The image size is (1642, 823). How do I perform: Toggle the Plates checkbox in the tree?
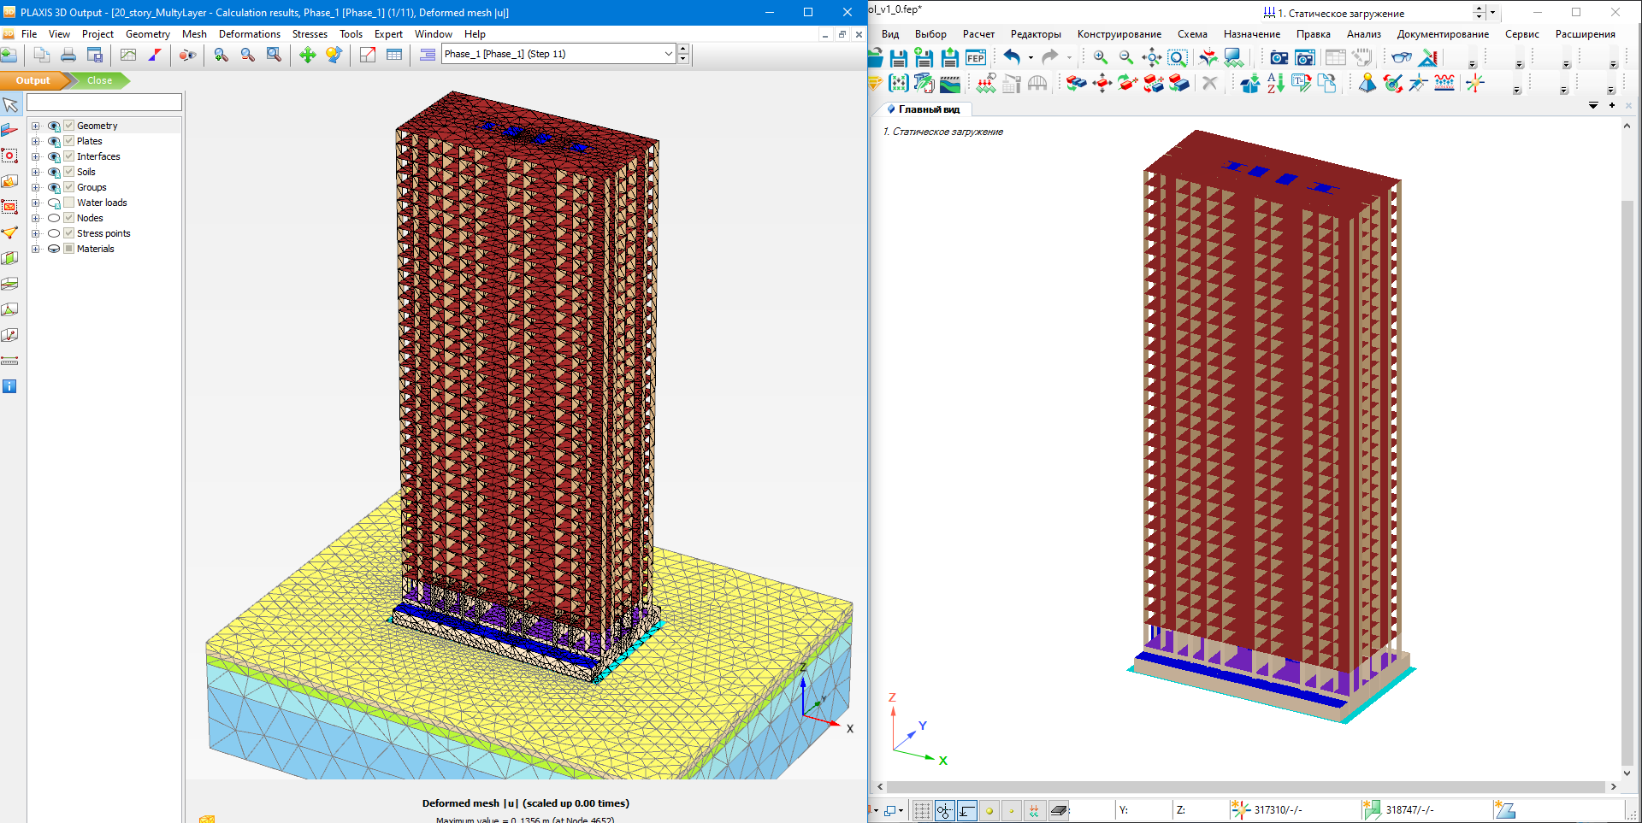point(69,141)
